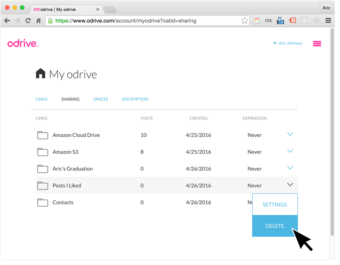
Task: Select Delete in the dropdown menu
Action: (275, 226)
